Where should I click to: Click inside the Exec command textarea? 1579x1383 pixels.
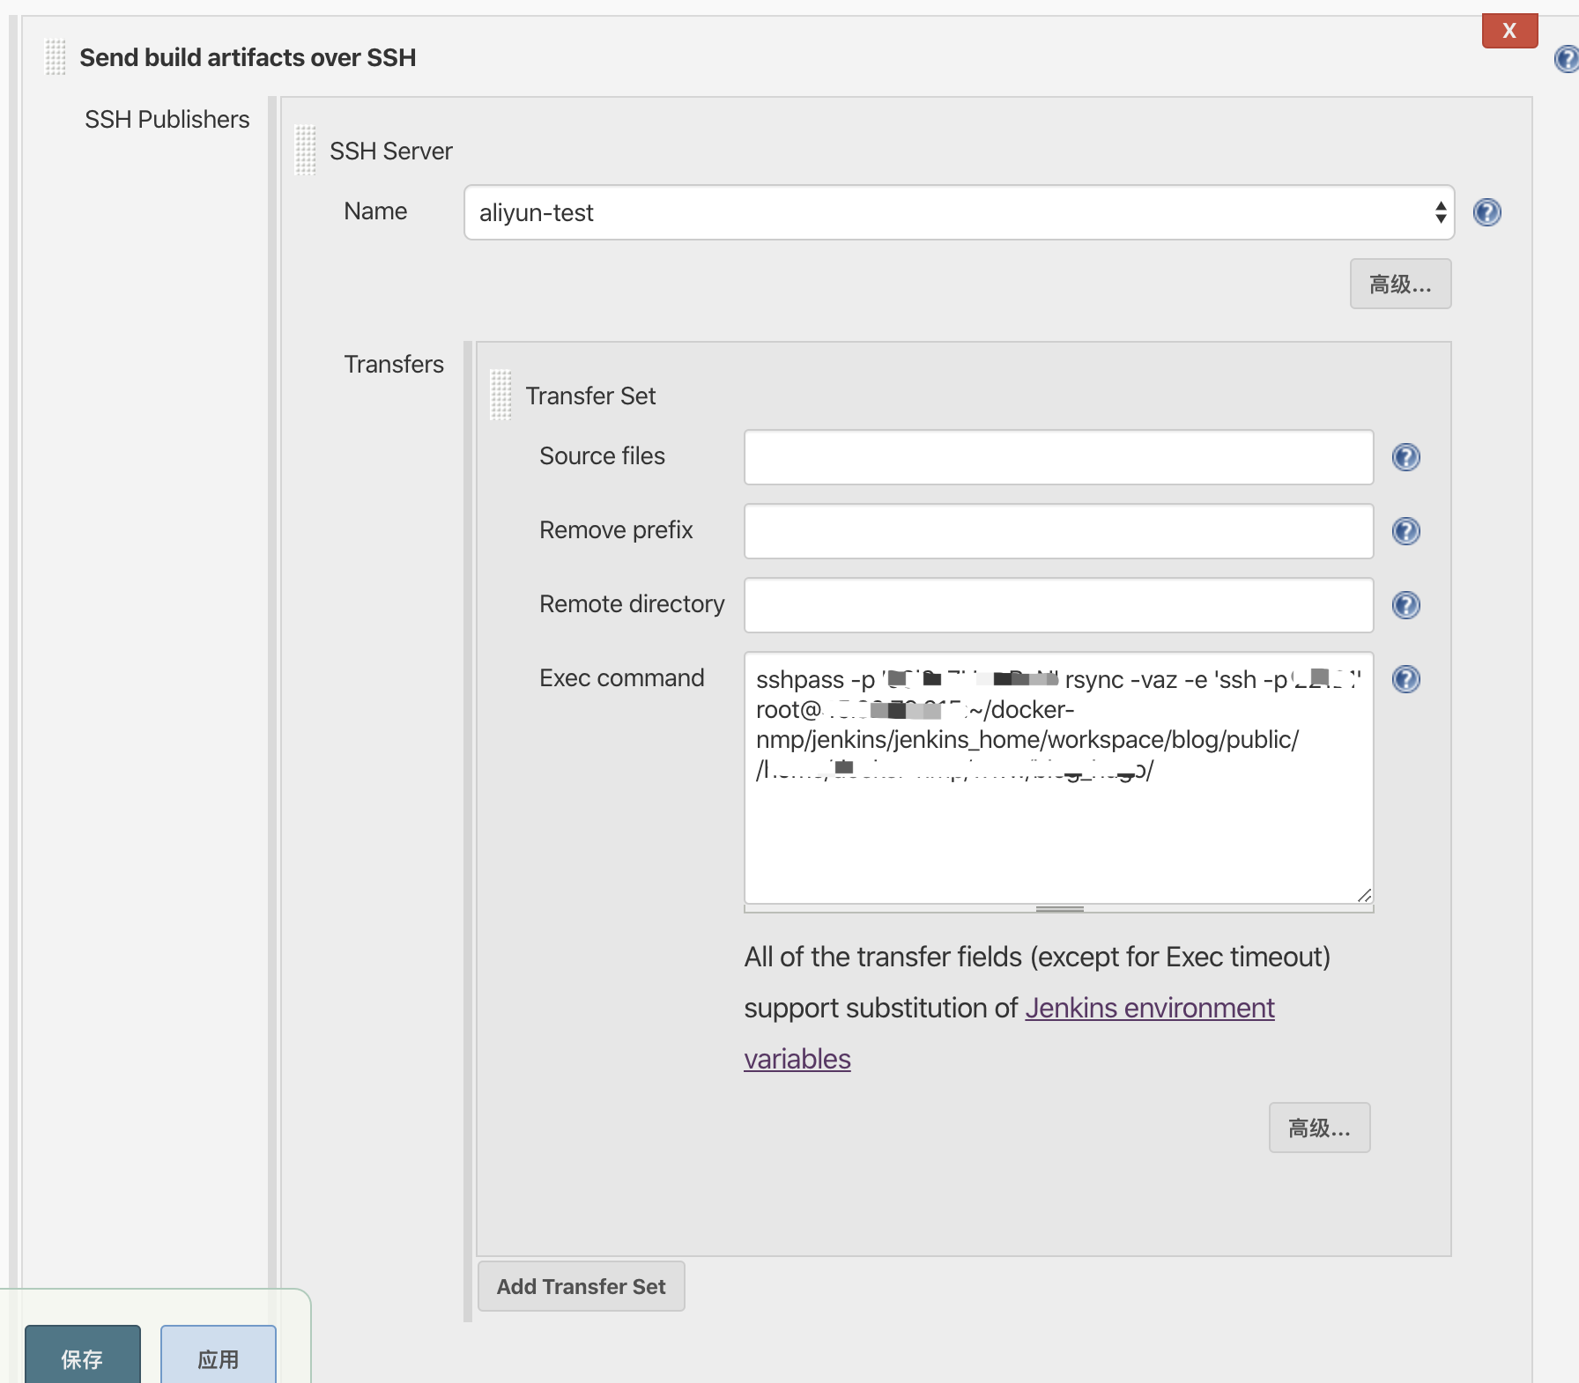(1058, 778)
